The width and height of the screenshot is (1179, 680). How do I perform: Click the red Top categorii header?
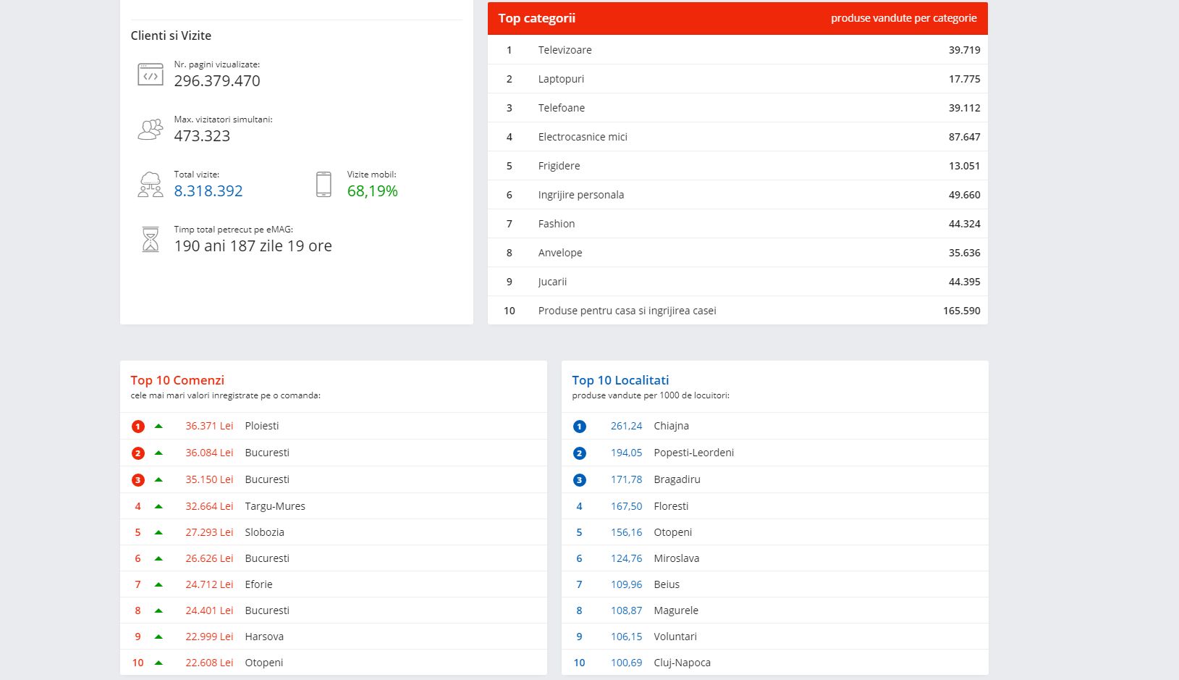pyautogui.click(x=737, y=18)
